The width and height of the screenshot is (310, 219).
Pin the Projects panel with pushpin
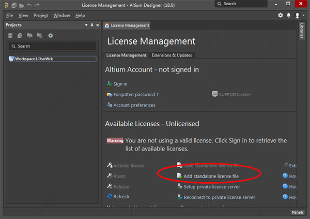click(92, 25)
